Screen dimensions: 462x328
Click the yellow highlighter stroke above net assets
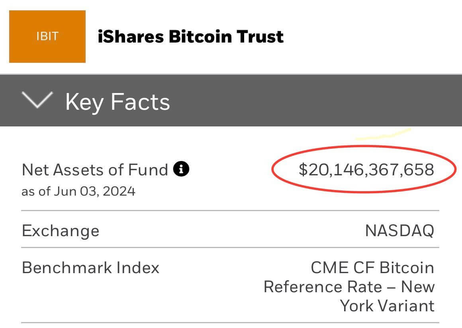pos(383,134)
